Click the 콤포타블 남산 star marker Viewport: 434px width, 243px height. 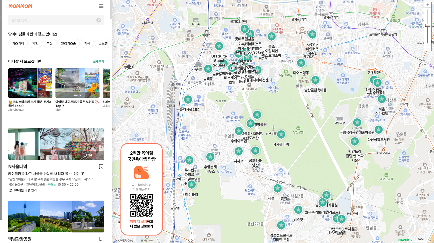coord(255,151)
